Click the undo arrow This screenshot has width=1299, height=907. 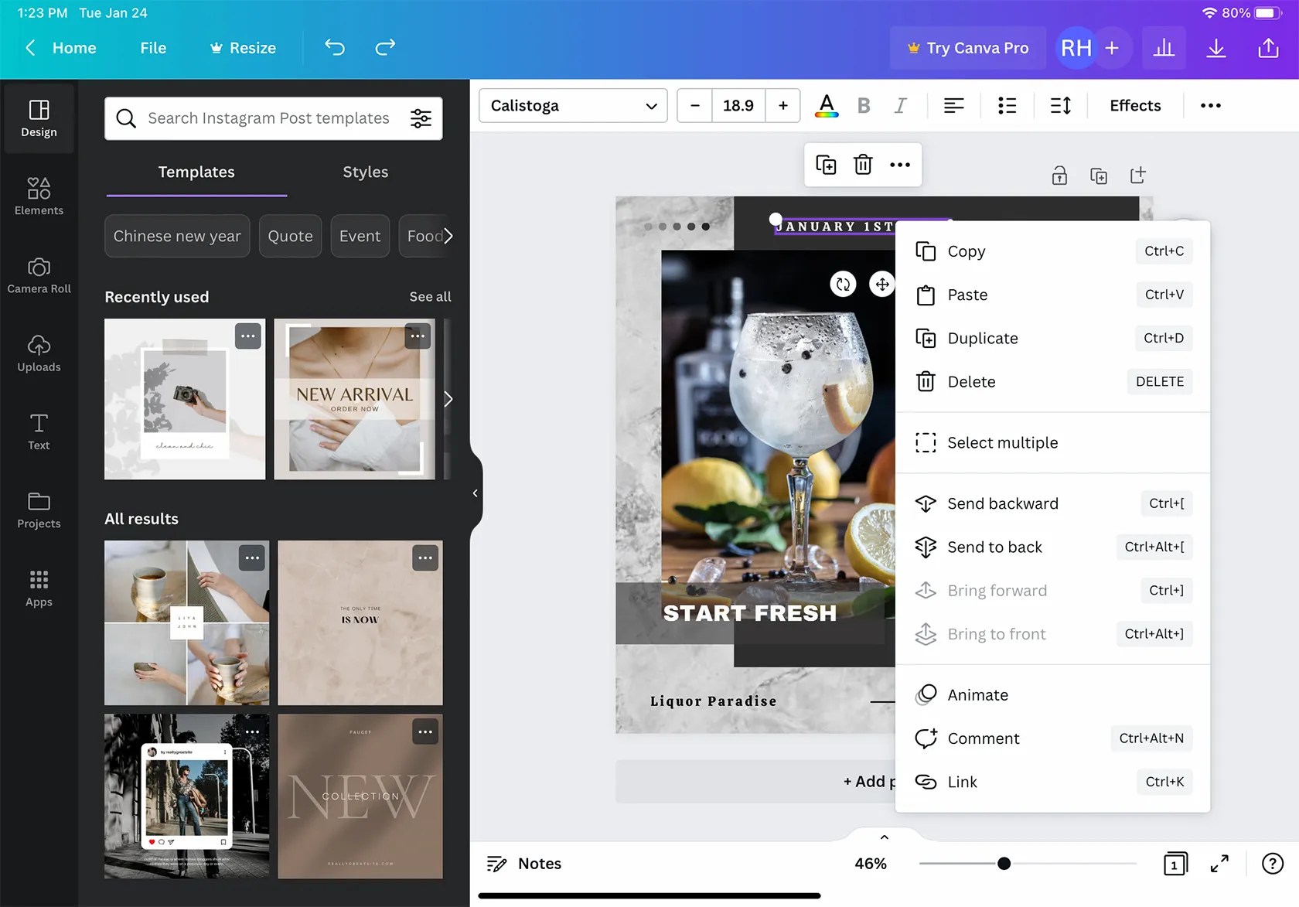tap(335, 47)
